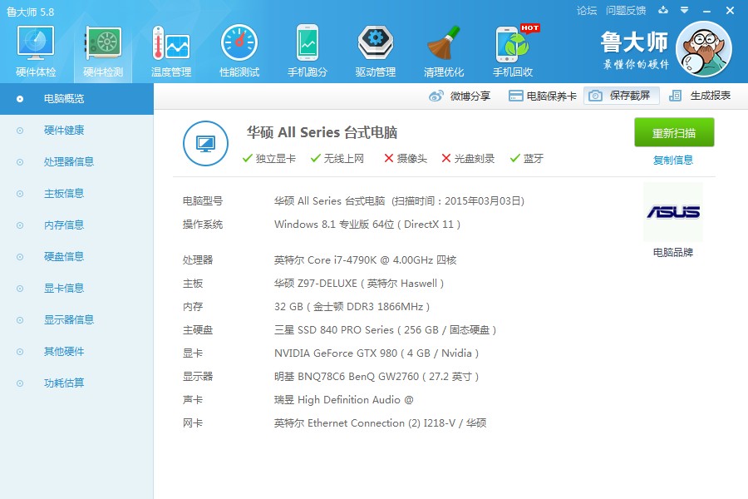Open the 问题反馈 feedback link
748x499 pixels.
click(625, 10)
